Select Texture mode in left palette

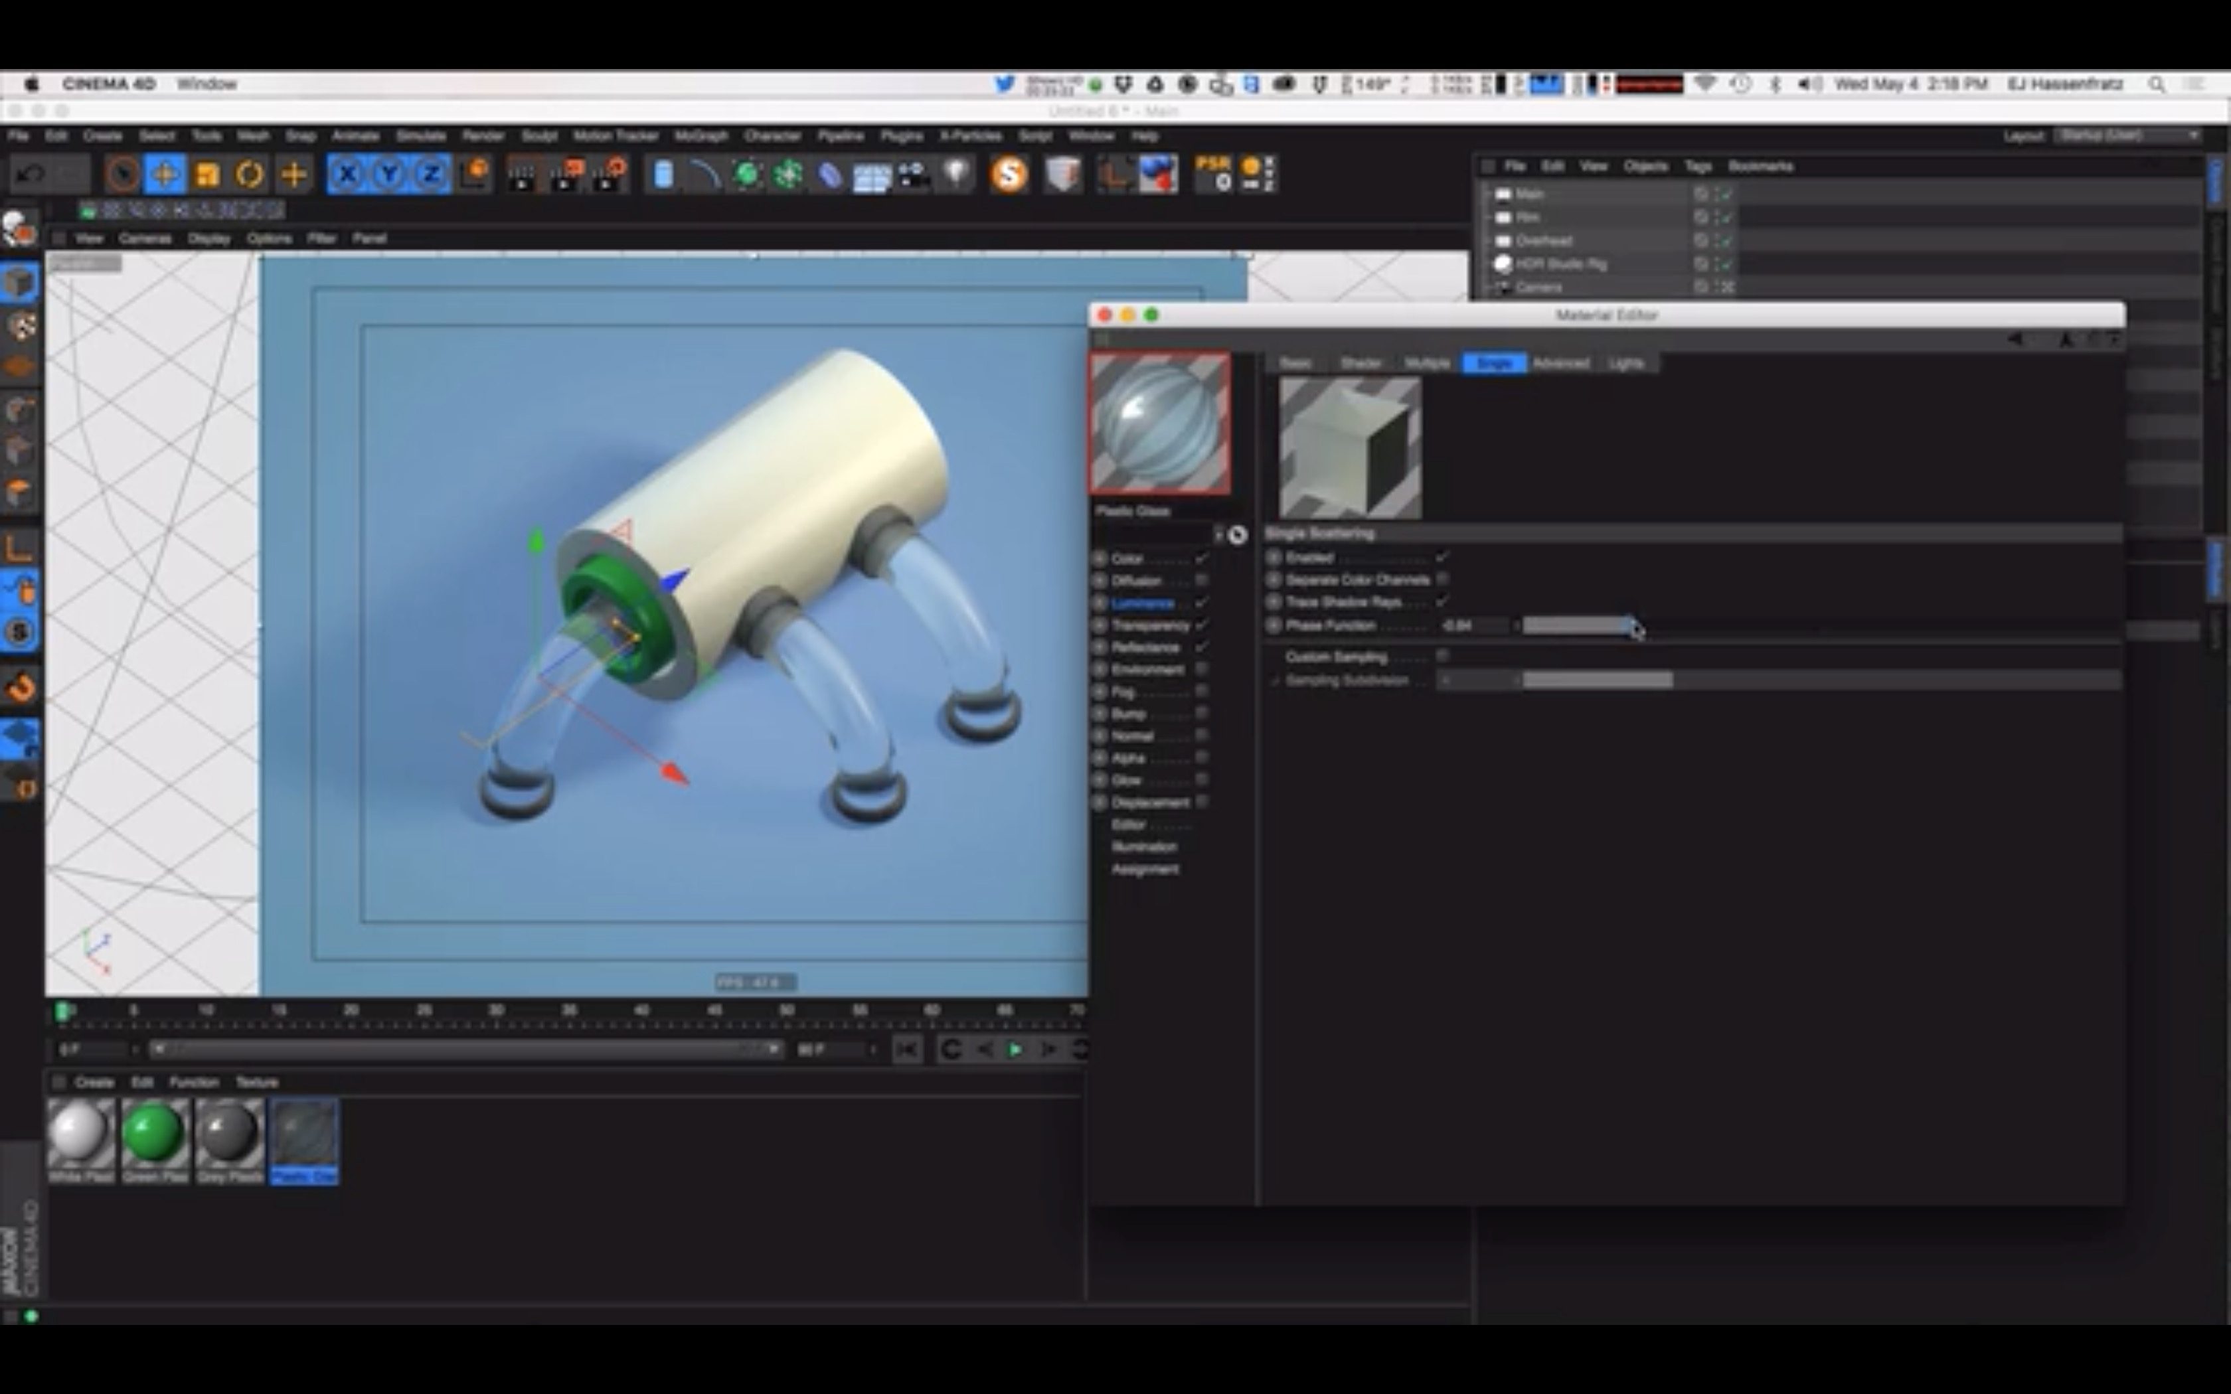19,325
